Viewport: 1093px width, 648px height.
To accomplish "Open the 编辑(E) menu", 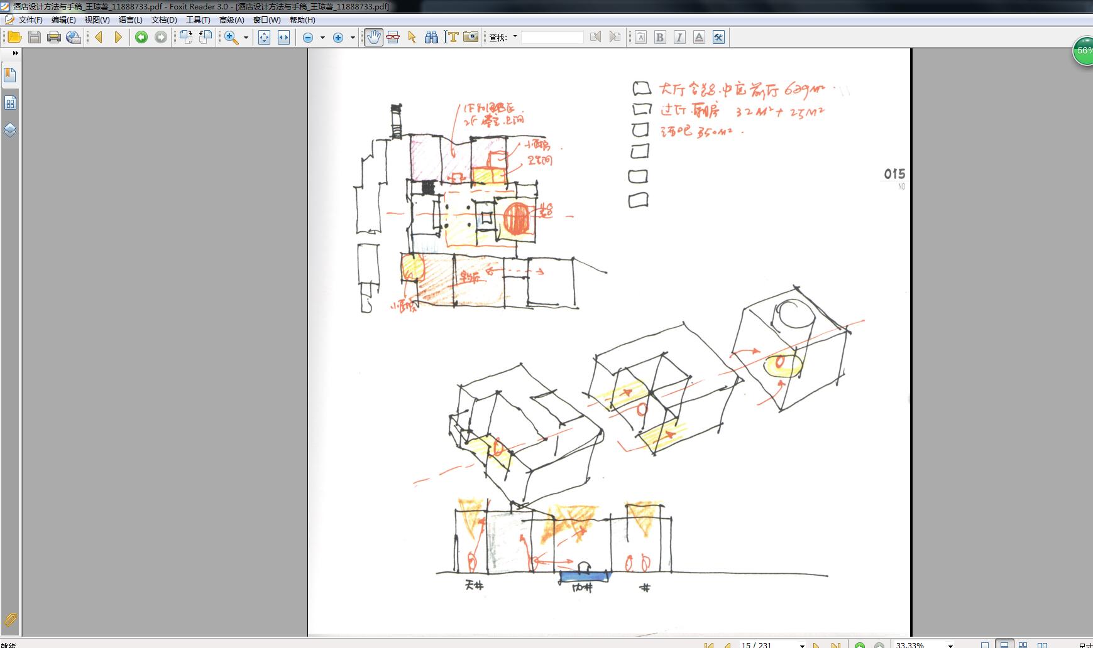I will coord(63,20).
